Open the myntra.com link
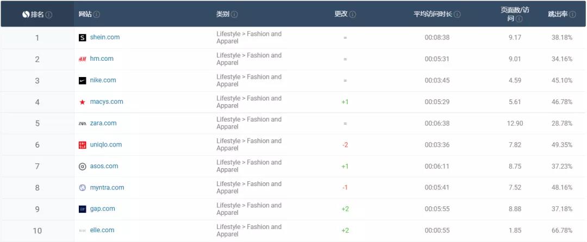 coord(107,188)
